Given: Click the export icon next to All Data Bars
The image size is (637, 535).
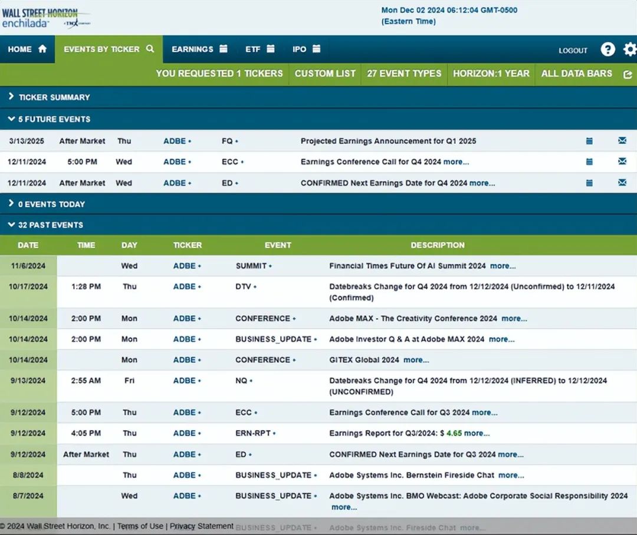Looking at the screenshot, I should (627, 74).
